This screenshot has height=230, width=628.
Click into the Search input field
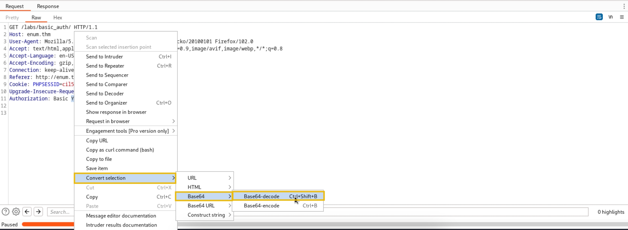coord(61,212)
